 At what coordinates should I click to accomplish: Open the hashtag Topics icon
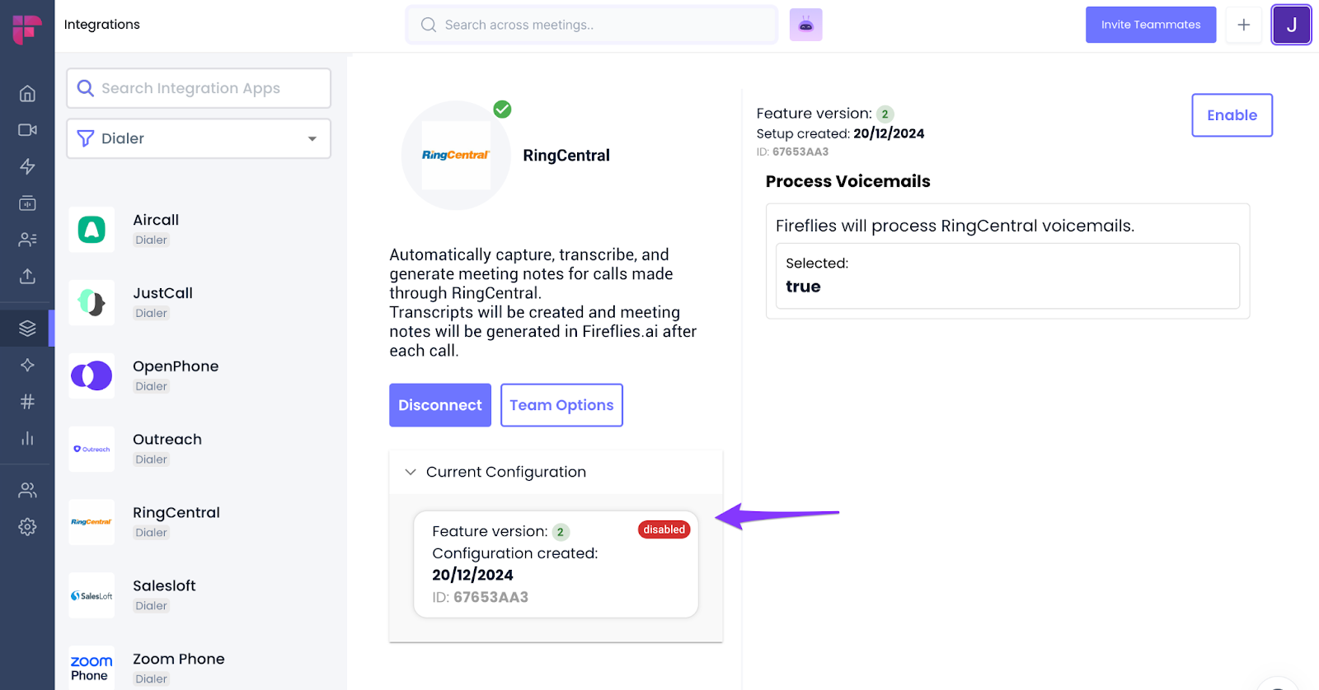coord(27,402)
